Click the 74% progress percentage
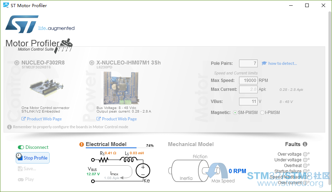332x192 pixels. pyautogui.click(x=150, y=146)
